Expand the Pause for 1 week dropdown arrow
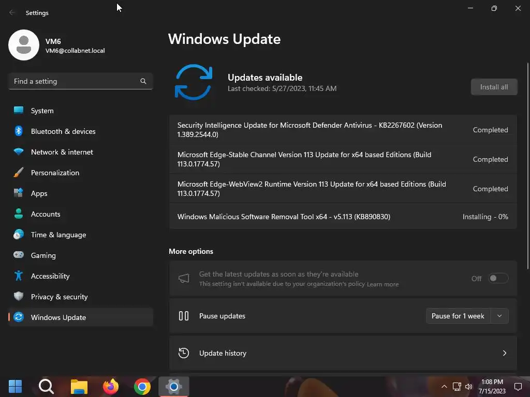This screenshot has height=397, width=530. pos(499,316)
